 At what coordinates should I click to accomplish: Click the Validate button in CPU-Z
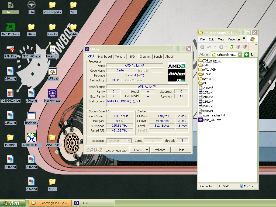point(160,150)
